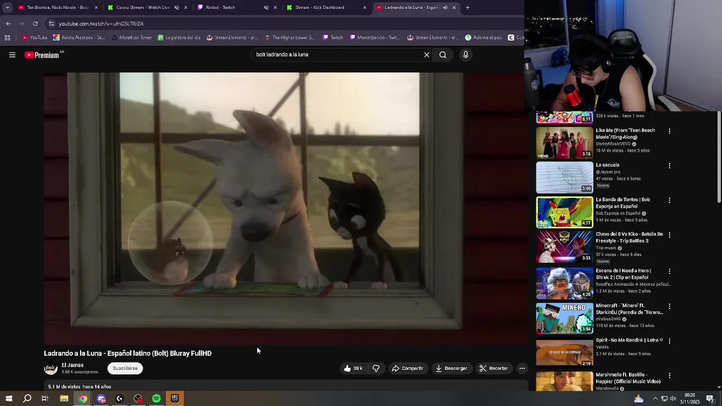Open the Compartir share dialog
The height and width of the screenshot is (406, 722).
coord(407,368)
